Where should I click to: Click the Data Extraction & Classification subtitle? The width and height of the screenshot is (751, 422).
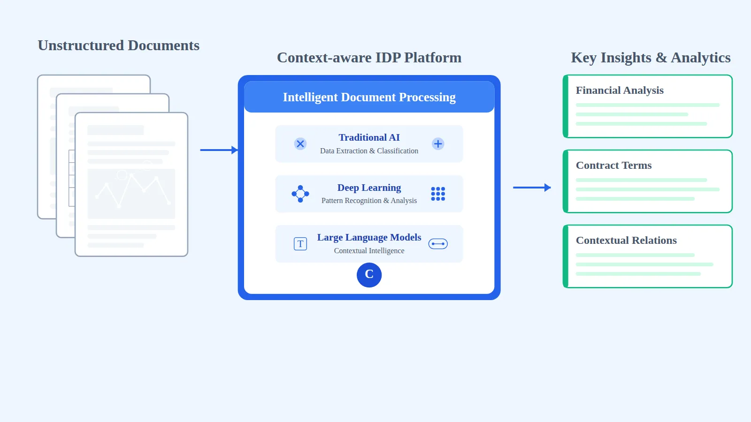click(369, 151)
